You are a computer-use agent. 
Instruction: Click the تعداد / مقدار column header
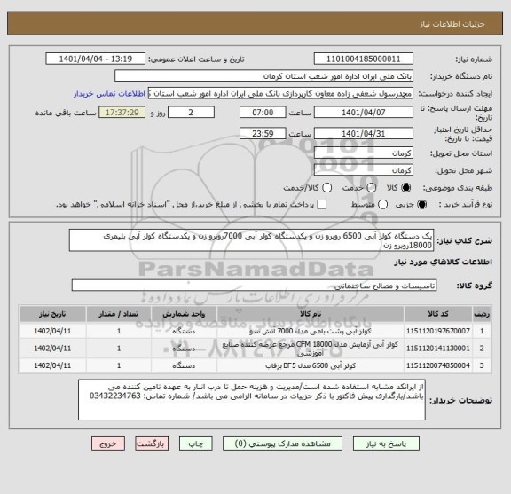119,314
